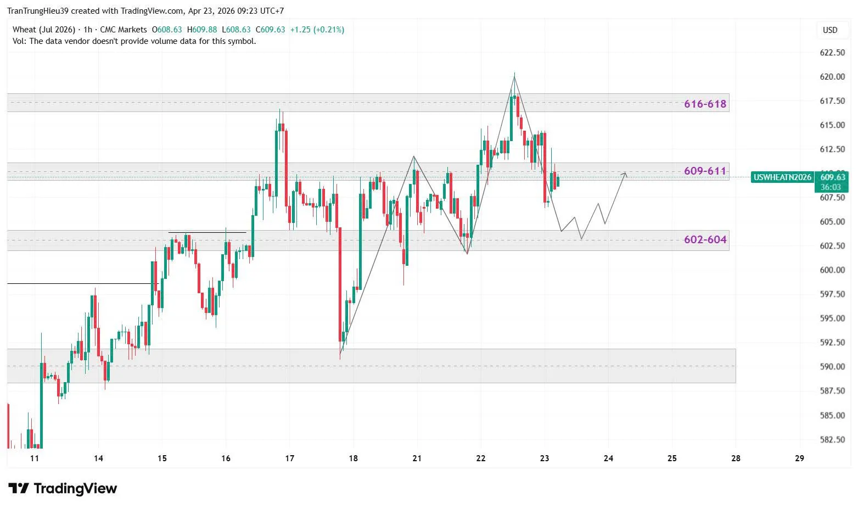Image resolution: width=858 pixels, height=509 pixels.
Task: Click the Vol indicator legend message
Action: click(134, 41)
